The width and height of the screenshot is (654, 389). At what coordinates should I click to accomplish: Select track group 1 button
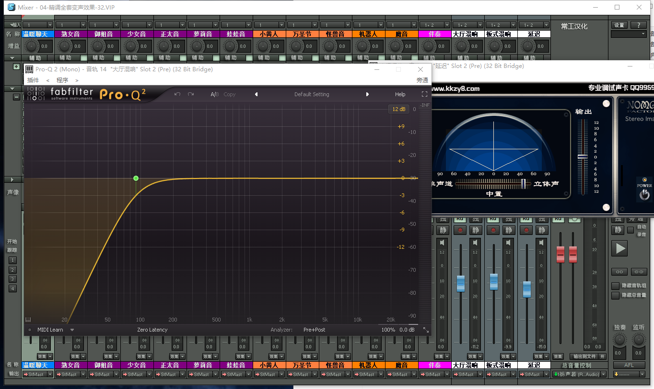pos(13,260)
